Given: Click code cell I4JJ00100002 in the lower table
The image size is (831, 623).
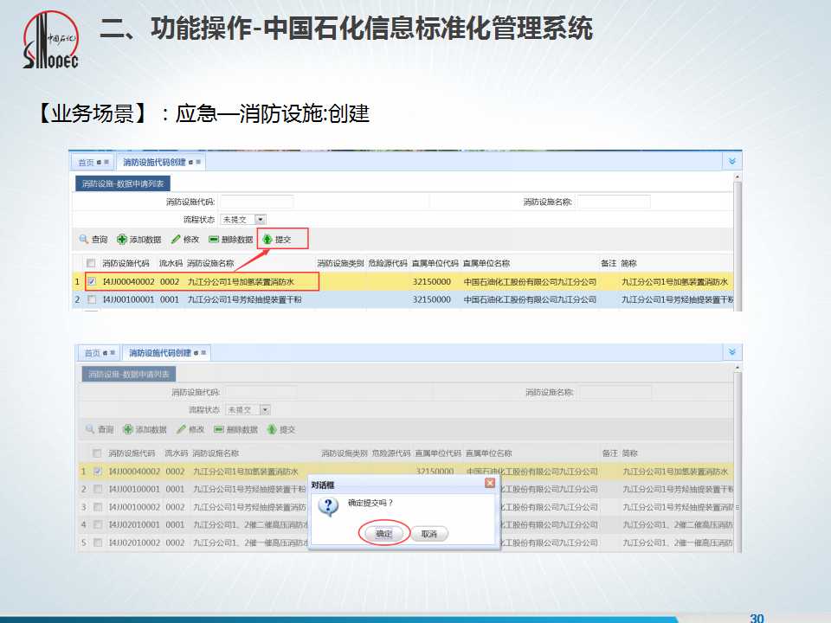Looking at the screenshot, I should [x=134, y=507].
